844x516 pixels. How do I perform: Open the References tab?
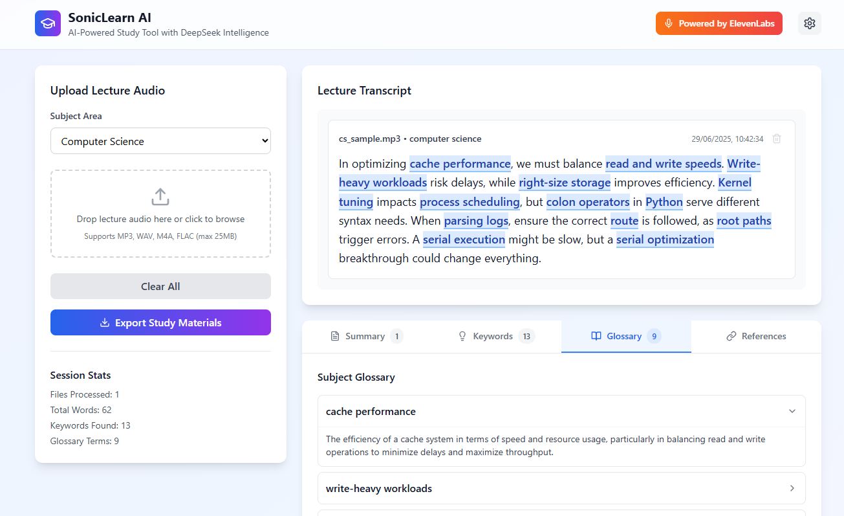pyautogui.click(x=756, y=336)
